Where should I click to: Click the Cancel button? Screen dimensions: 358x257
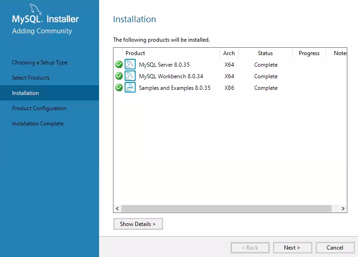pos(335,248)
